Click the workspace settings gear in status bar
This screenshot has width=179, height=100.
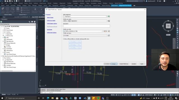[x=155, y=95]
